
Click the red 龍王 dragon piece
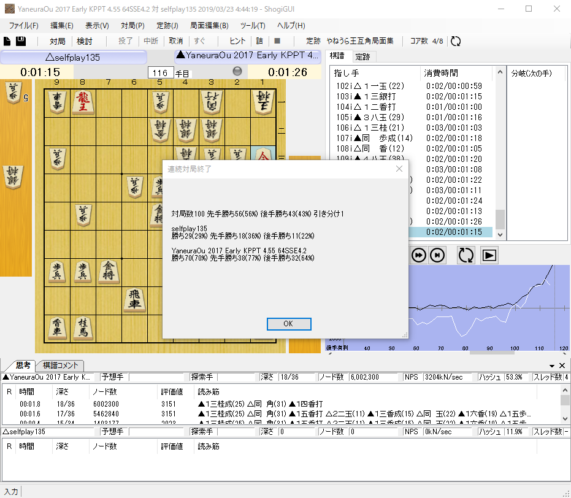pyautogui.click(x=83, y=102)
